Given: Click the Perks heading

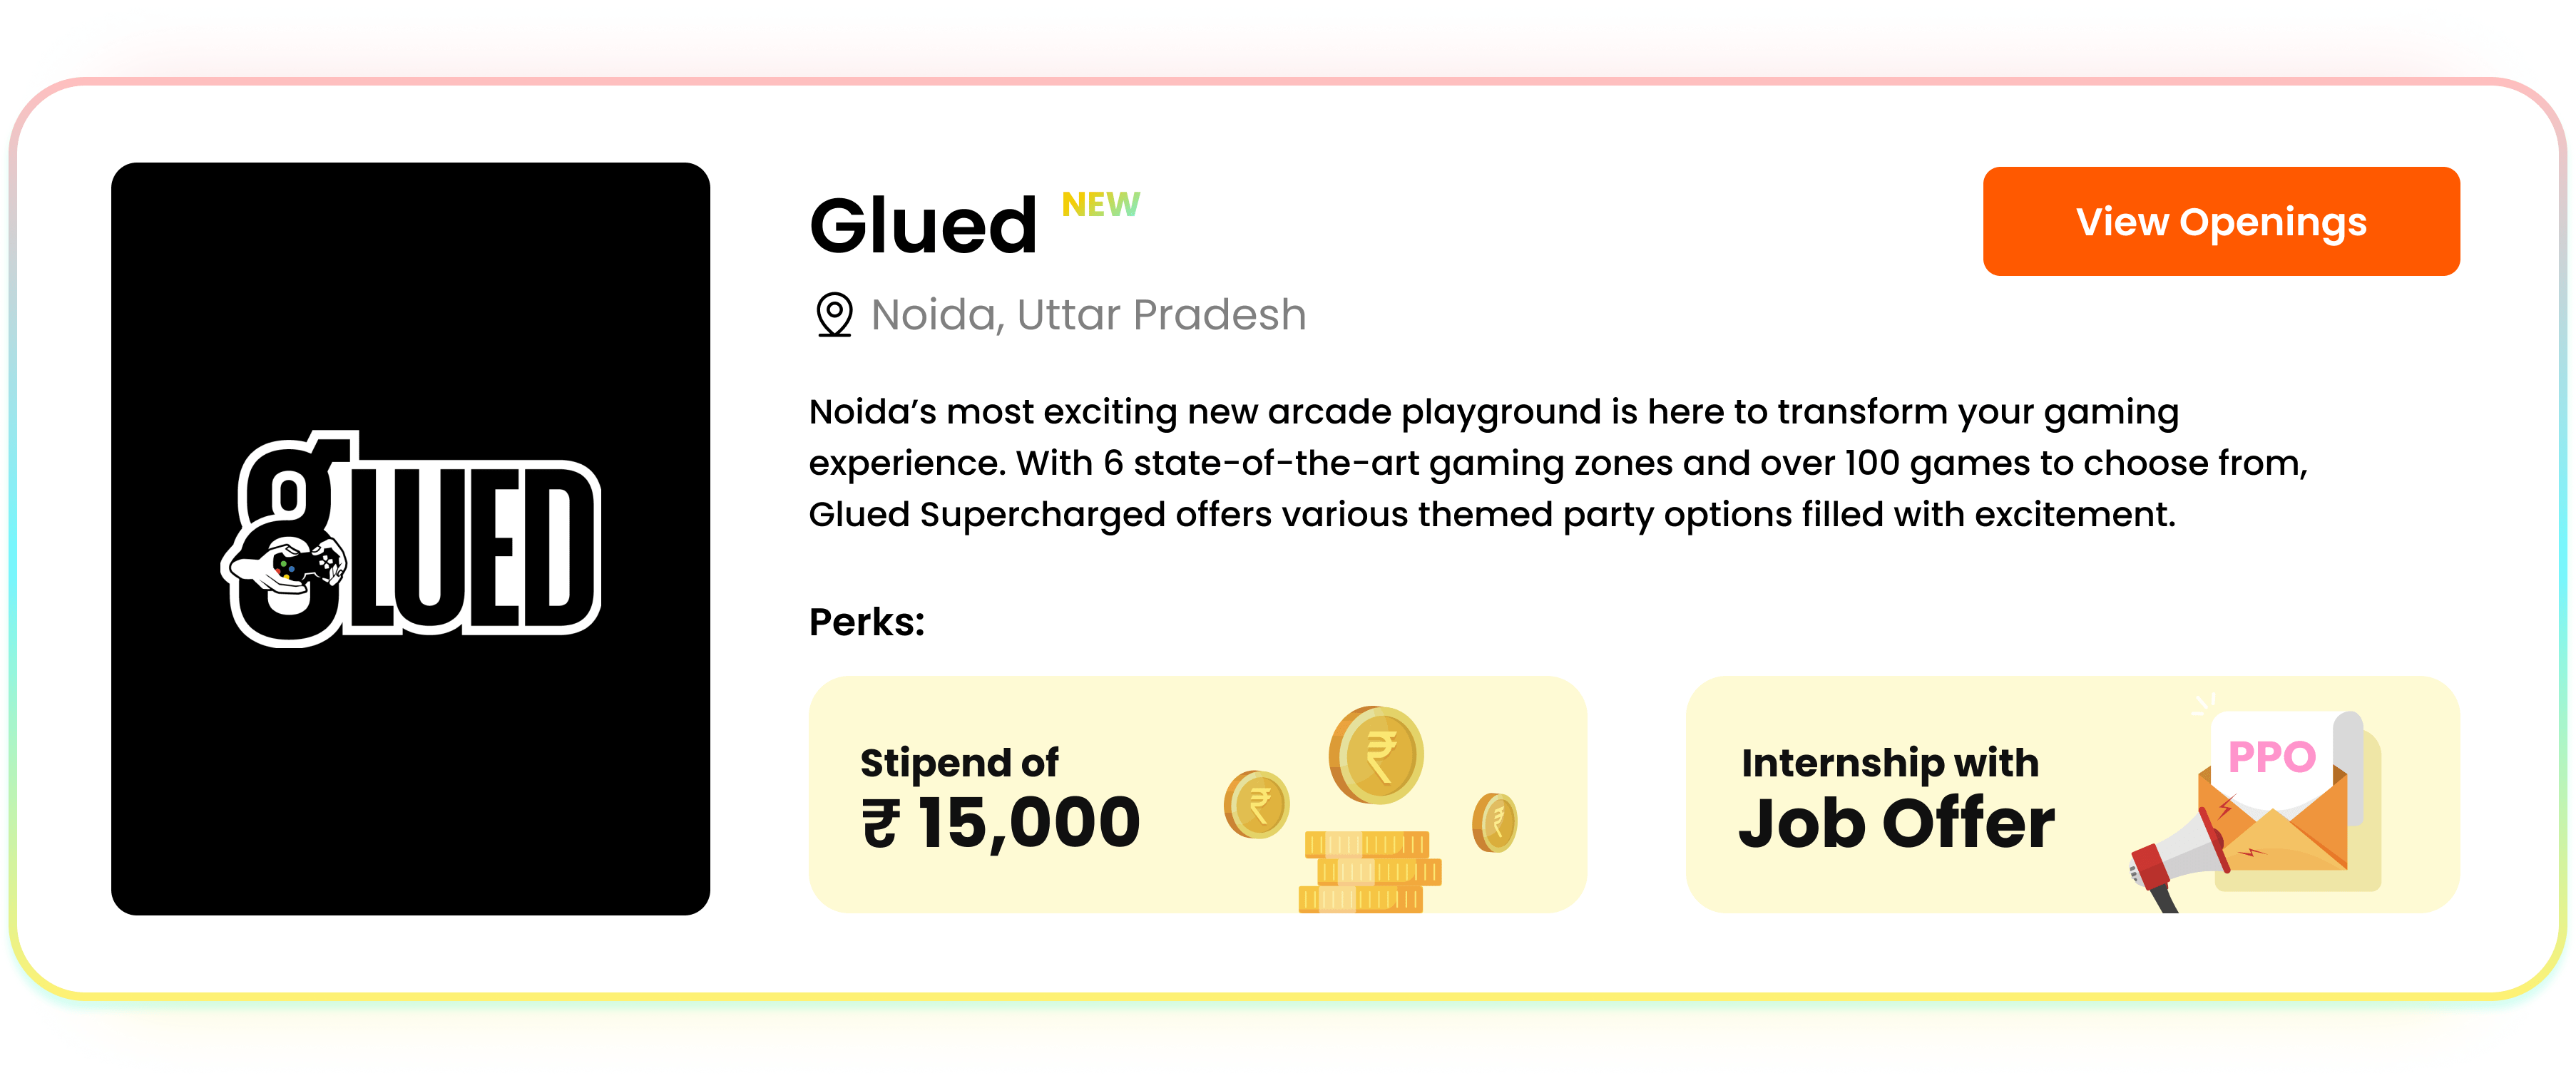Looking at the screenshot, I should point(866,622).
